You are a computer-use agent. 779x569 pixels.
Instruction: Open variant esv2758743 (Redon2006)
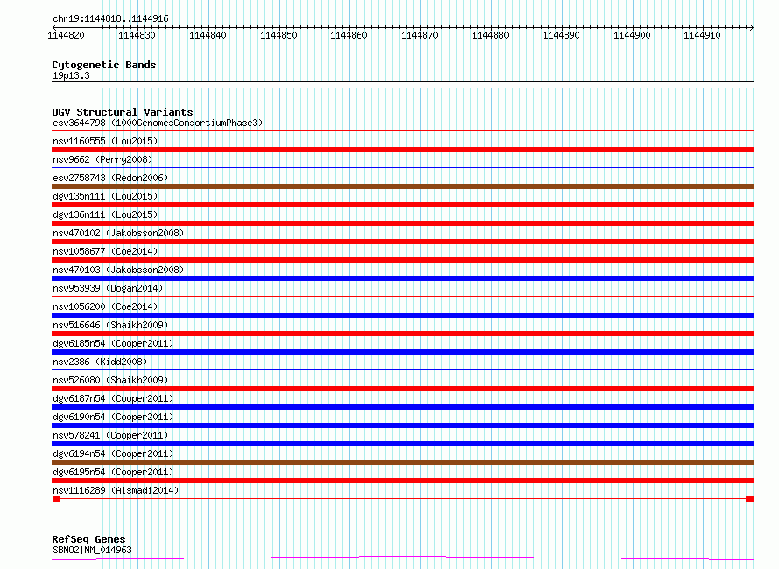pos(110,178)
